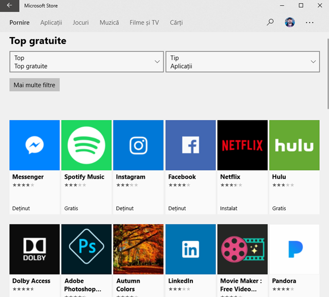Click the Dolby Access title text
The width and height of the screenshot is (329, 297).
coord(31,281)
